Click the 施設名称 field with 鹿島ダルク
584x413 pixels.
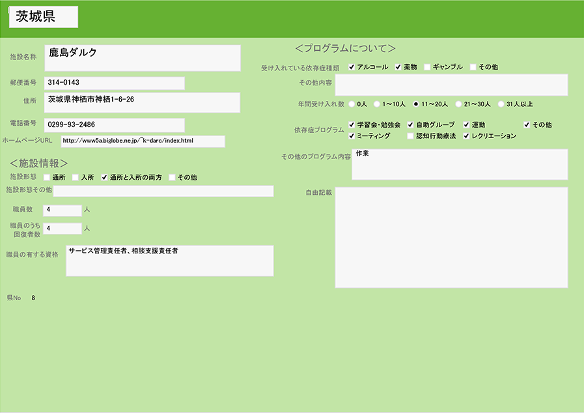(143, 58)
